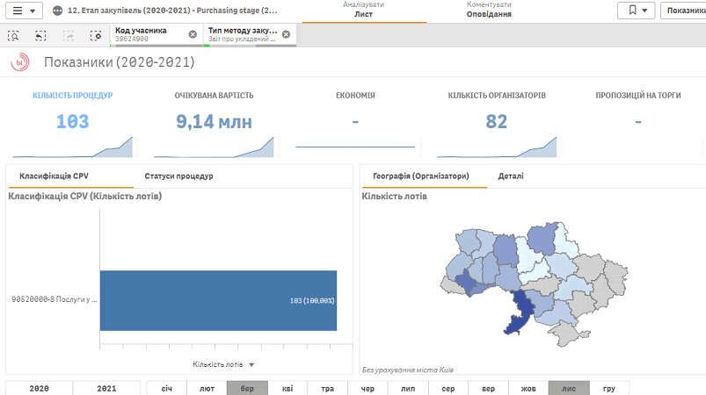Remove the Код учасника filter
Image resolution: width=706 pixels, height=395 pixels.
tap(193, 34)
